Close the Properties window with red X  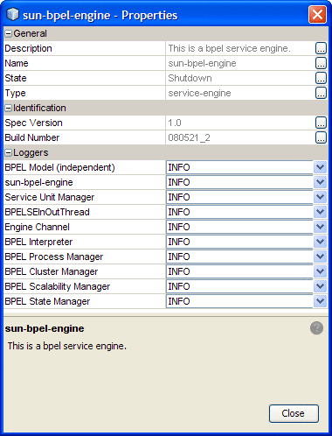317,15
